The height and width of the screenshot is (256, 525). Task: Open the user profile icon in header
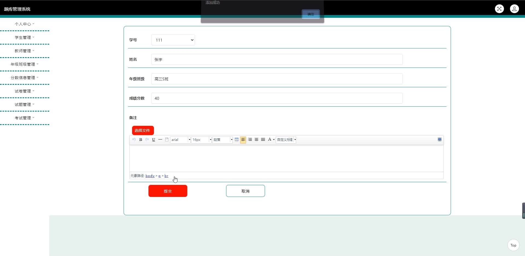(x=514, y=9)
